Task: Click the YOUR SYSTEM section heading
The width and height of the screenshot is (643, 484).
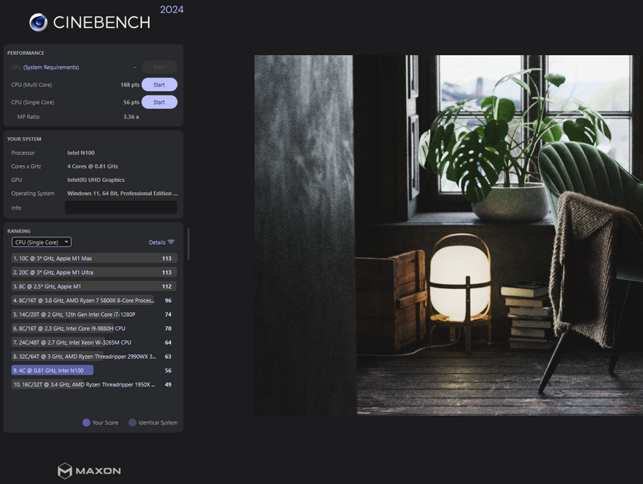Action: click(24, 139)
